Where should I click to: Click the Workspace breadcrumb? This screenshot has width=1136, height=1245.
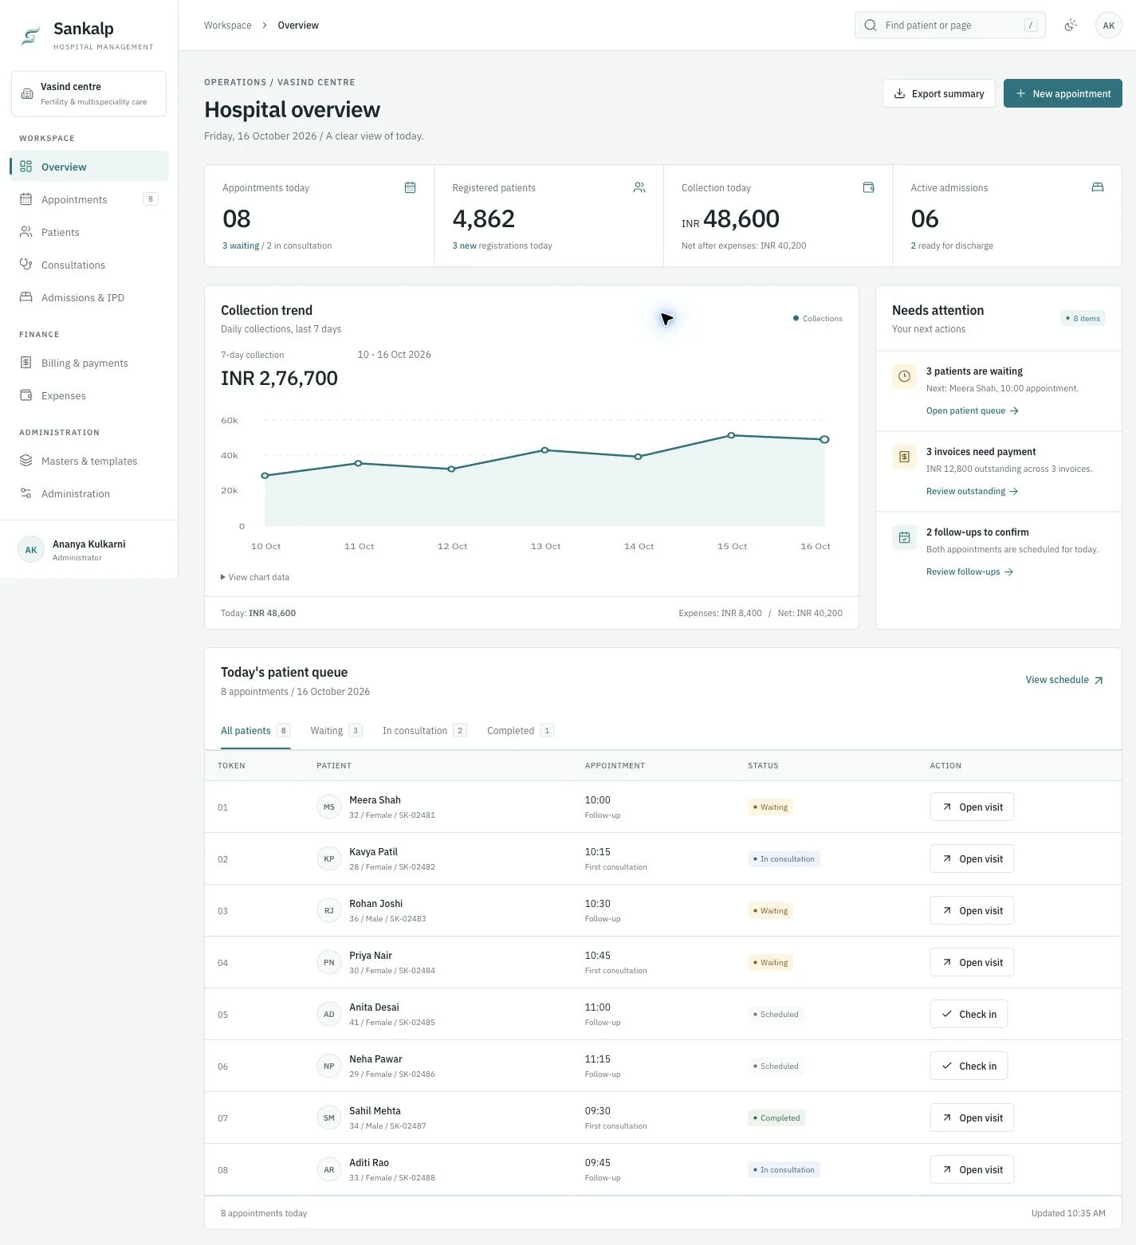pos(227,26)
